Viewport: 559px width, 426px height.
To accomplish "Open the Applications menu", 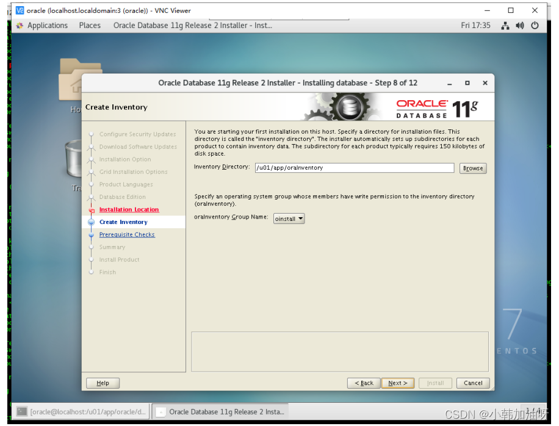I will pyautogui.click(x=48, y=25).
